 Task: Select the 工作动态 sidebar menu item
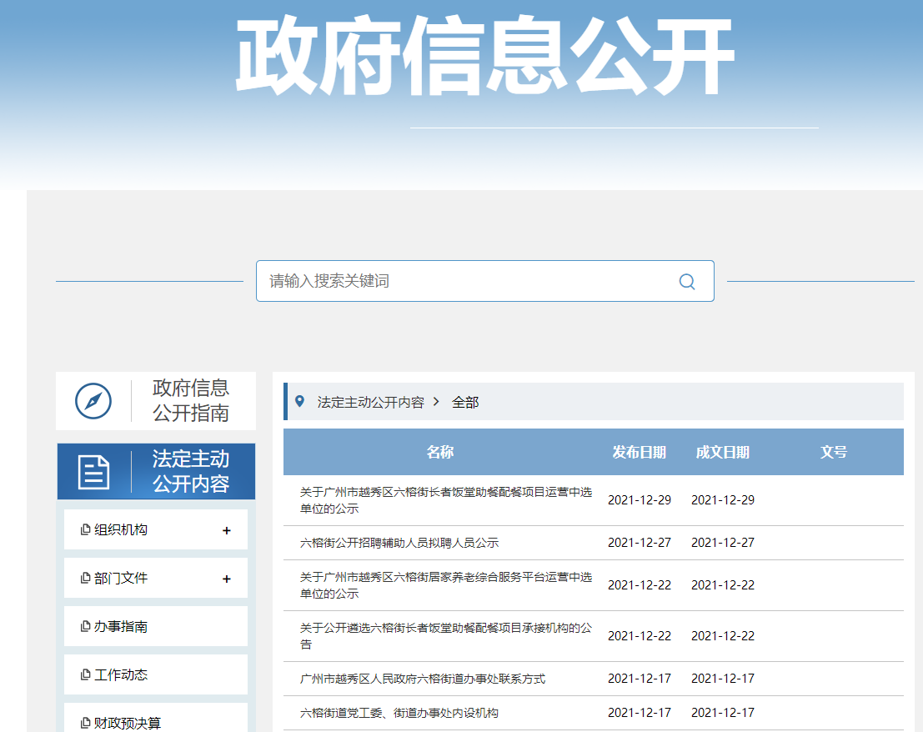(121, 675)
